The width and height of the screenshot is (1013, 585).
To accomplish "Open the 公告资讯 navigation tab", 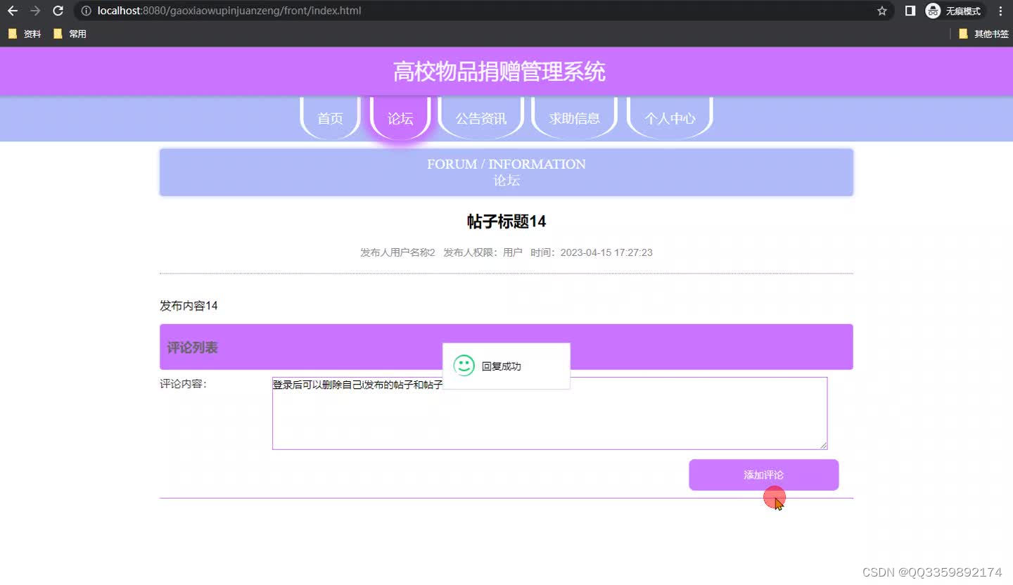I will coord(481,118).
